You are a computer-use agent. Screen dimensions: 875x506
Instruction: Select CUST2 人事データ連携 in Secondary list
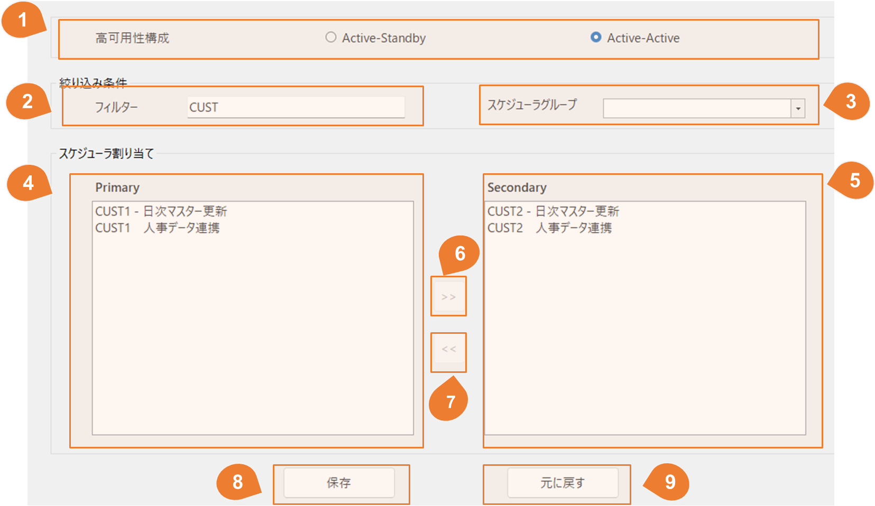pyautogui.click(x=550, y=228)
